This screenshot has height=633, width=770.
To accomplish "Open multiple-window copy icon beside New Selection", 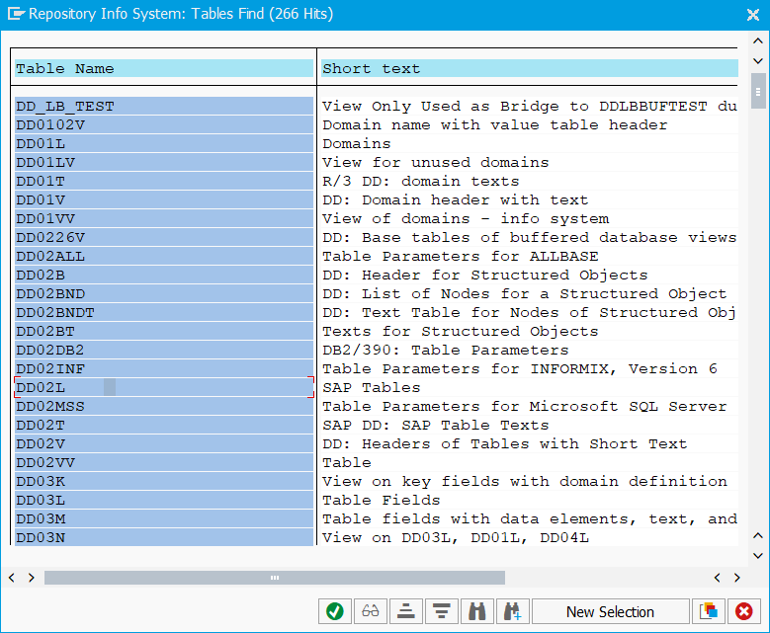I will [708, 611].
